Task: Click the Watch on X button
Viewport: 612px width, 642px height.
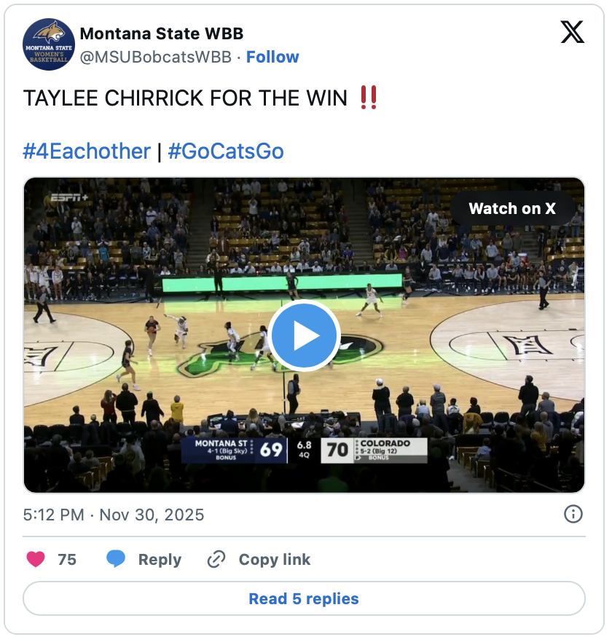Action: pos(512,208)
